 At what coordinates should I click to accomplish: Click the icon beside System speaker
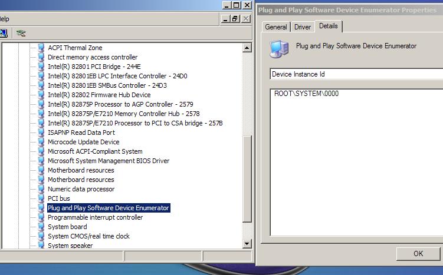click(x=41, y=245)
